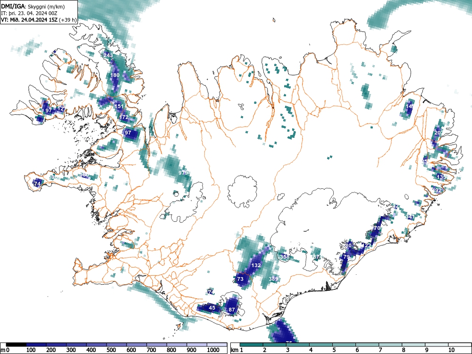This screenshot has height=354, width=472.
Task: Click the 'm' unit label in the legend
Action: point(3,350)
